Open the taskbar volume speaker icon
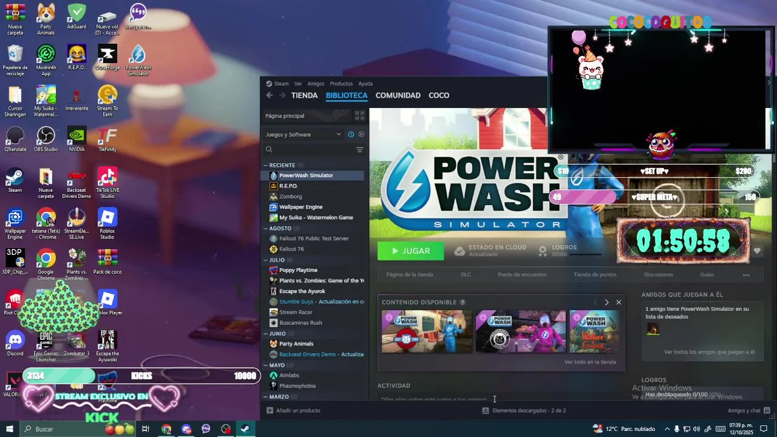Viewport: 777px width, 437px height. (x=696, y=429)
